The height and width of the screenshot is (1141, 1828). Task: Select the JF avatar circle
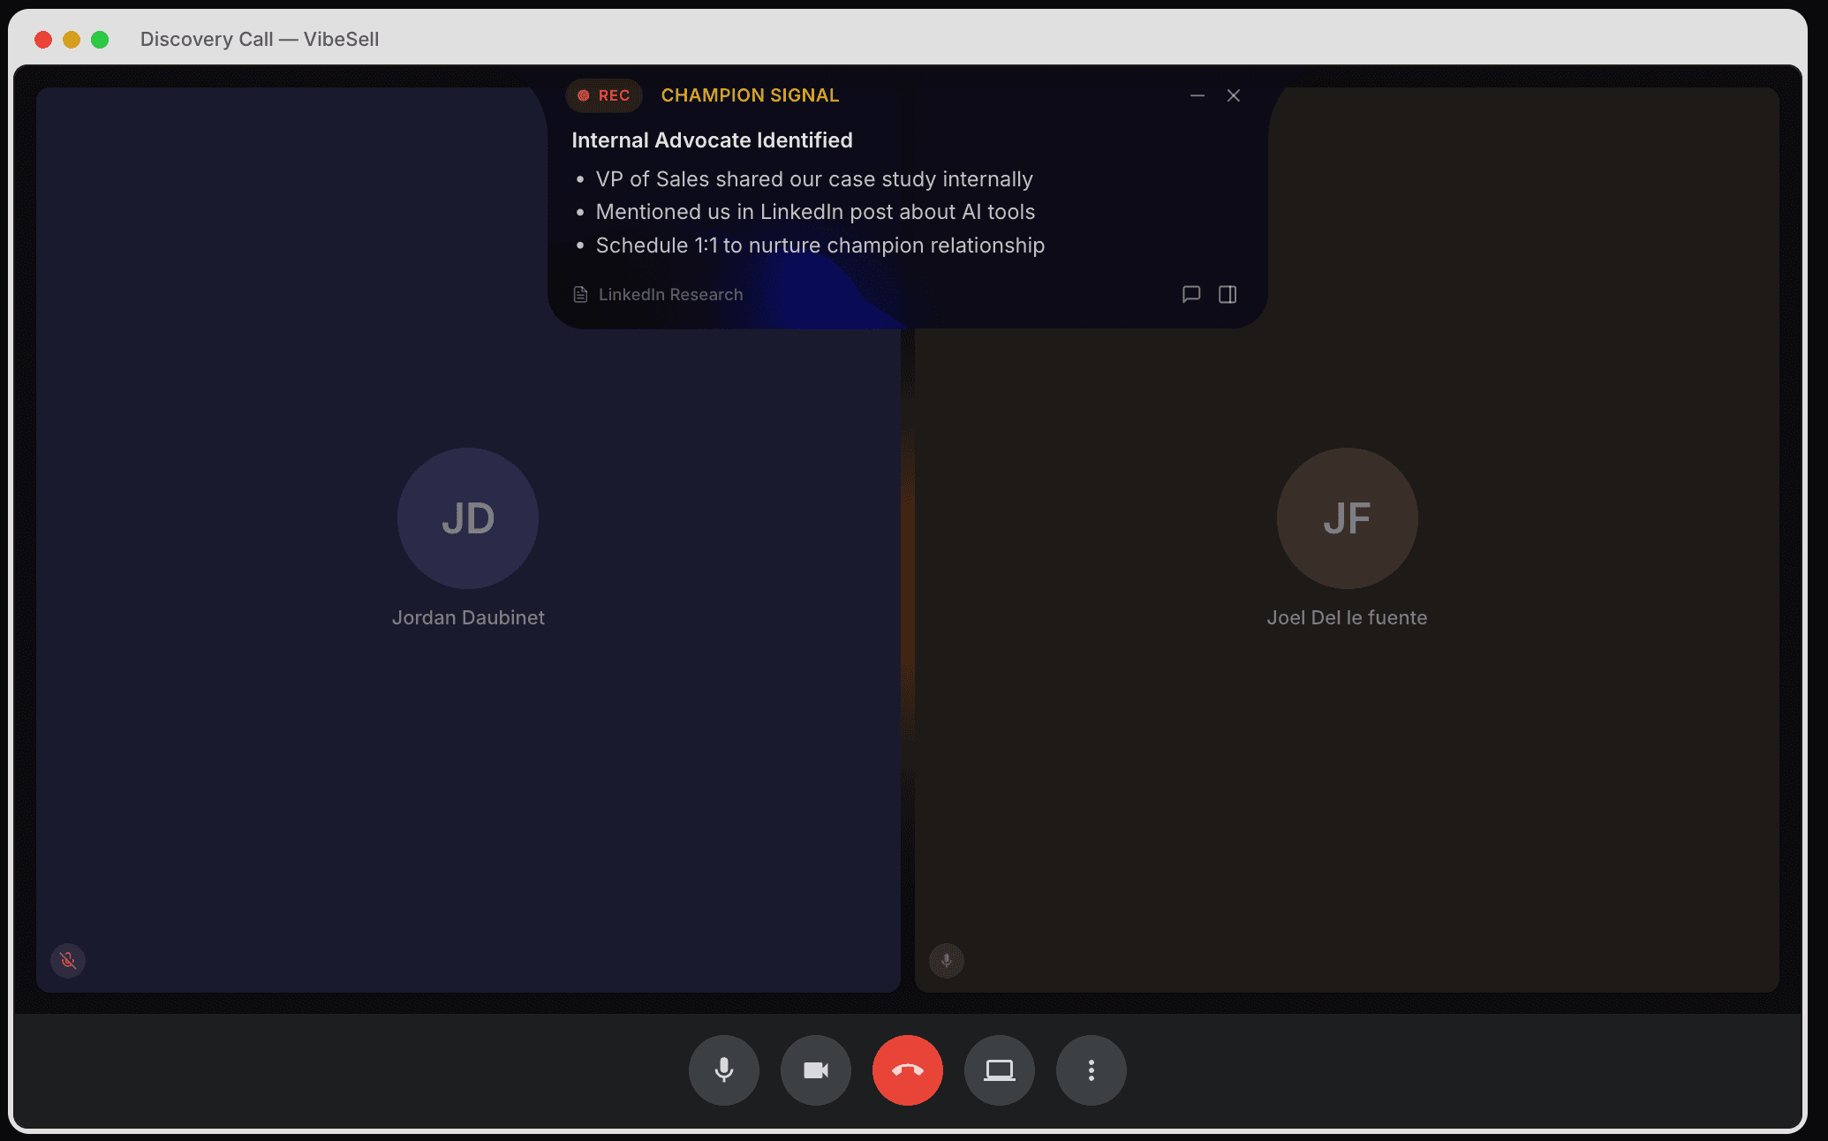pos(1348,518)
